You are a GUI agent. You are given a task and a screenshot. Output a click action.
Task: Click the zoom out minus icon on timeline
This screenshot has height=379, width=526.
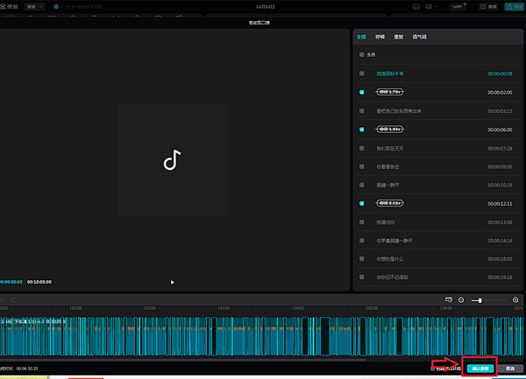(x=461, y=300)
